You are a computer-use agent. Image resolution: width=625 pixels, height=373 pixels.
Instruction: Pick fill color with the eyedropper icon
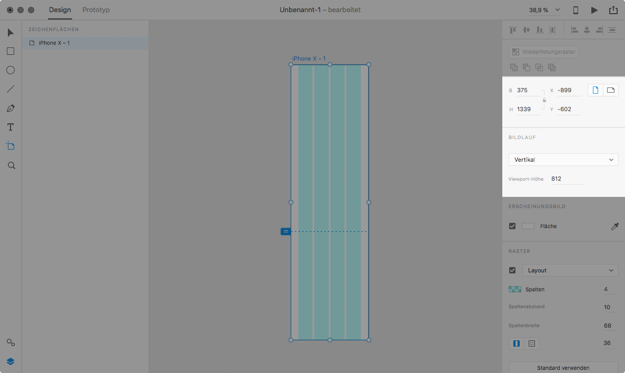pyautogui.click(x=614, y=226)
